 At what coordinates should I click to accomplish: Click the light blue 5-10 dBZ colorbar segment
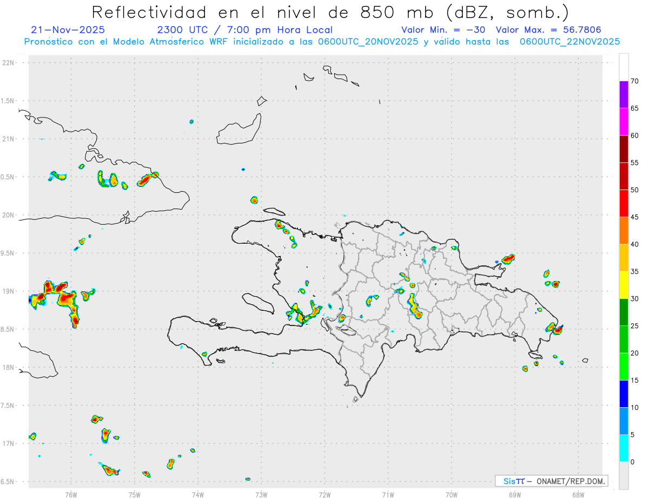click(624, 421)
